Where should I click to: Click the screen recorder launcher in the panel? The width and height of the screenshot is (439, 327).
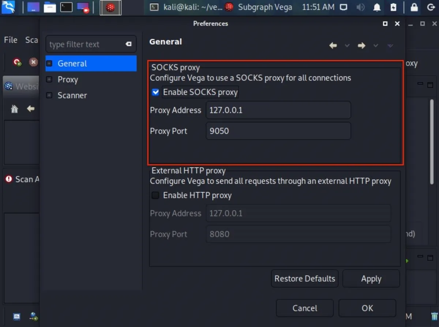[83, 7]
